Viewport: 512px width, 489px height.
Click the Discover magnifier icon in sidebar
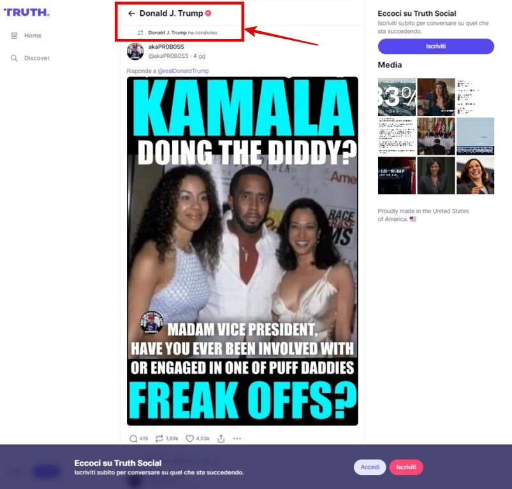pos(14,58)
